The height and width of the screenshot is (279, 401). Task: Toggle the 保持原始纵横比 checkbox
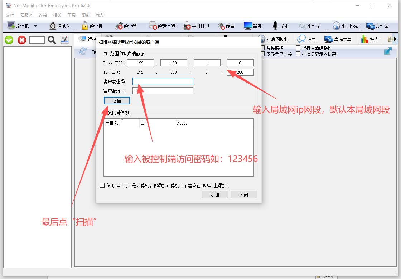tap(298, 48)
